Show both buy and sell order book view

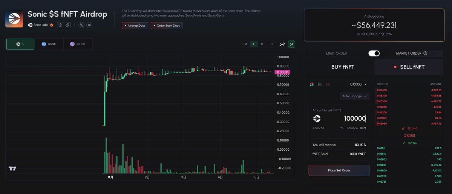[x=312, y=84]
